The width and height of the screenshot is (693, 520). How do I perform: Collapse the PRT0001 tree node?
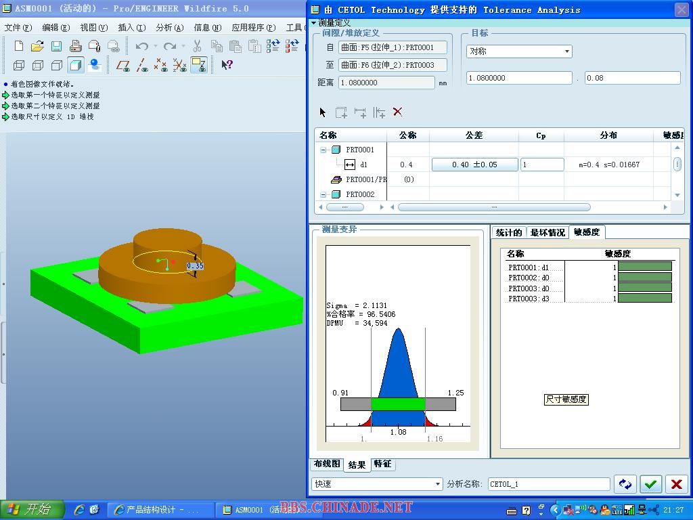[323, 150]
